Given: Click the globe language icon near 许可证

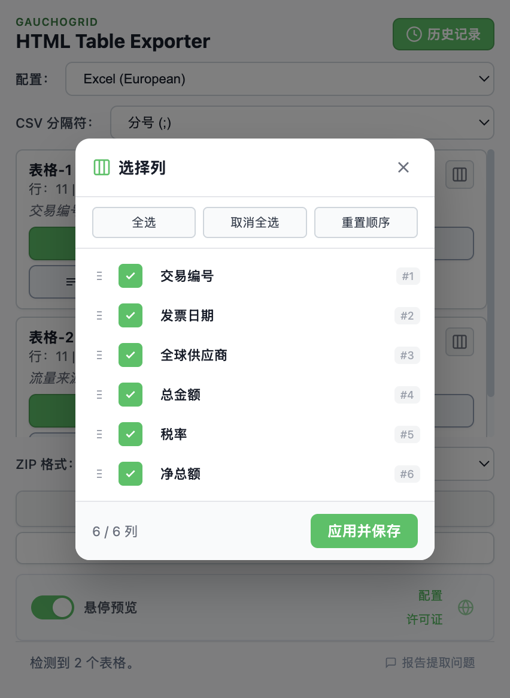Looking at the screenshot, I should [x=466, y=607].
